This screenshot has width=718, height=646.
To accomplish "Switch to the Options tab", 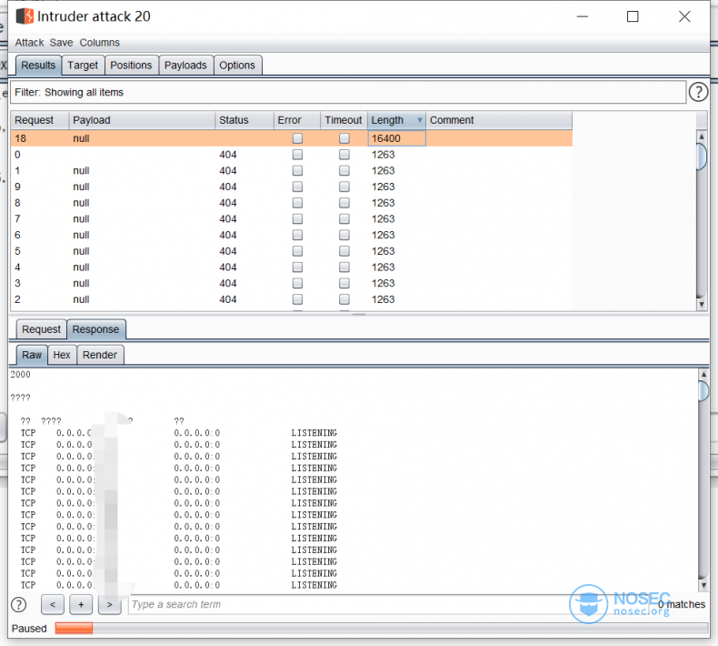I will (x=237, y=66).
